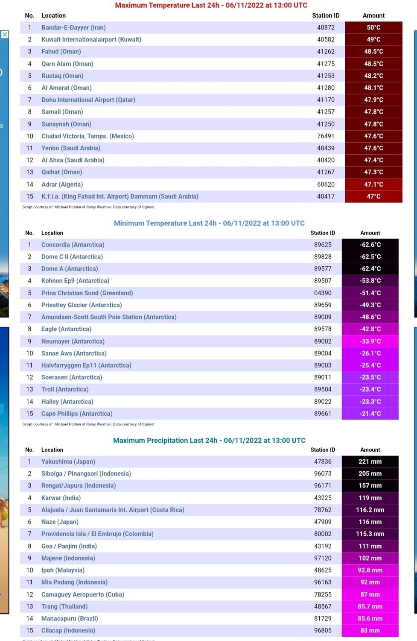Click Ciudad Victoria, Tamps. (Mexico) location

(x=87, y=136)
